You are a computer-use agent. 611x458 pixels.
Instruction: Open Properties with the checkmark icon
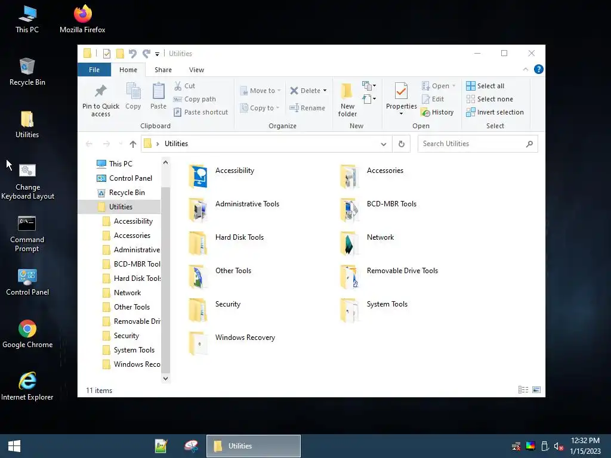(401, 91)
